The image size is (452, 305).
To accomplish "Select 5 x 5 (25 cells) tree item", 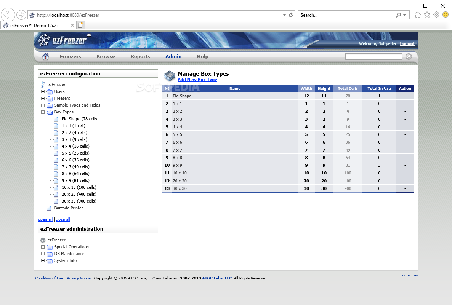I will pos(75,153).
